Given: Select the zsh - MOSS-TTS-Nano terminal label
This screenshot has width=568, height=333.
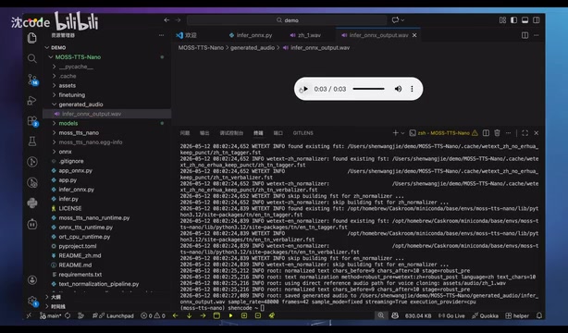Looking at the screenshot, I should [443, 133].
